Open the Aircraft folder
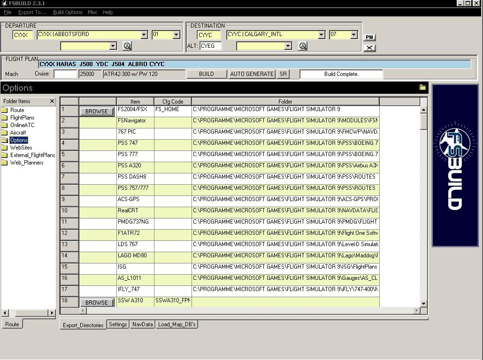Screen dimensions: 483x360 click(18, 133)
